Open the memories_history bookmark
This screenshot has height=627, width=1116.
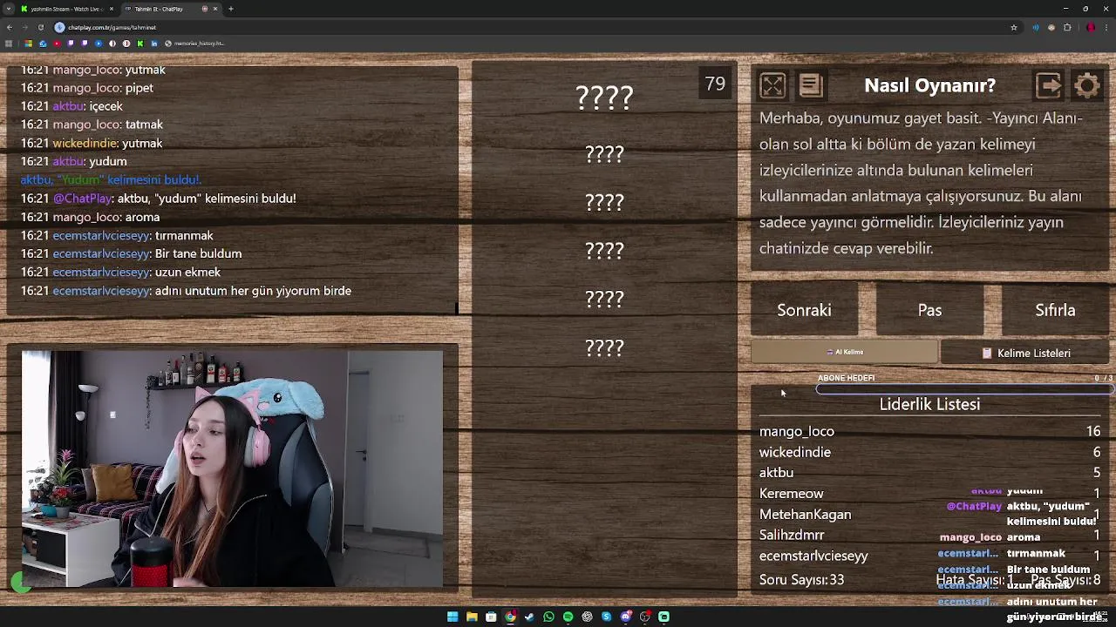195,44
